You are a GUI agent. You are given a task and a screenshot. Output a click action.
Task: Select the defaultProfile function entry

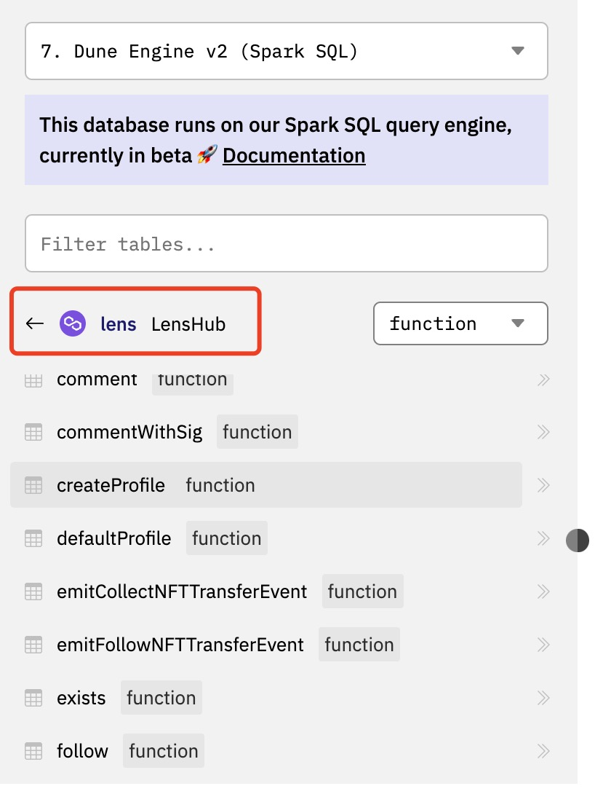[114, 538]
